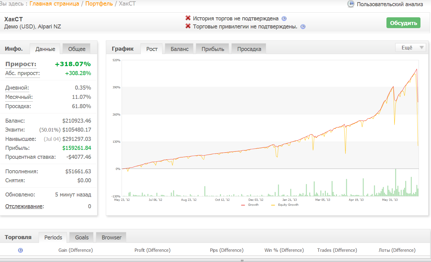Click the 5 минут назад update text
This screenshot has height=262, width=431.
tap(73, 195)
